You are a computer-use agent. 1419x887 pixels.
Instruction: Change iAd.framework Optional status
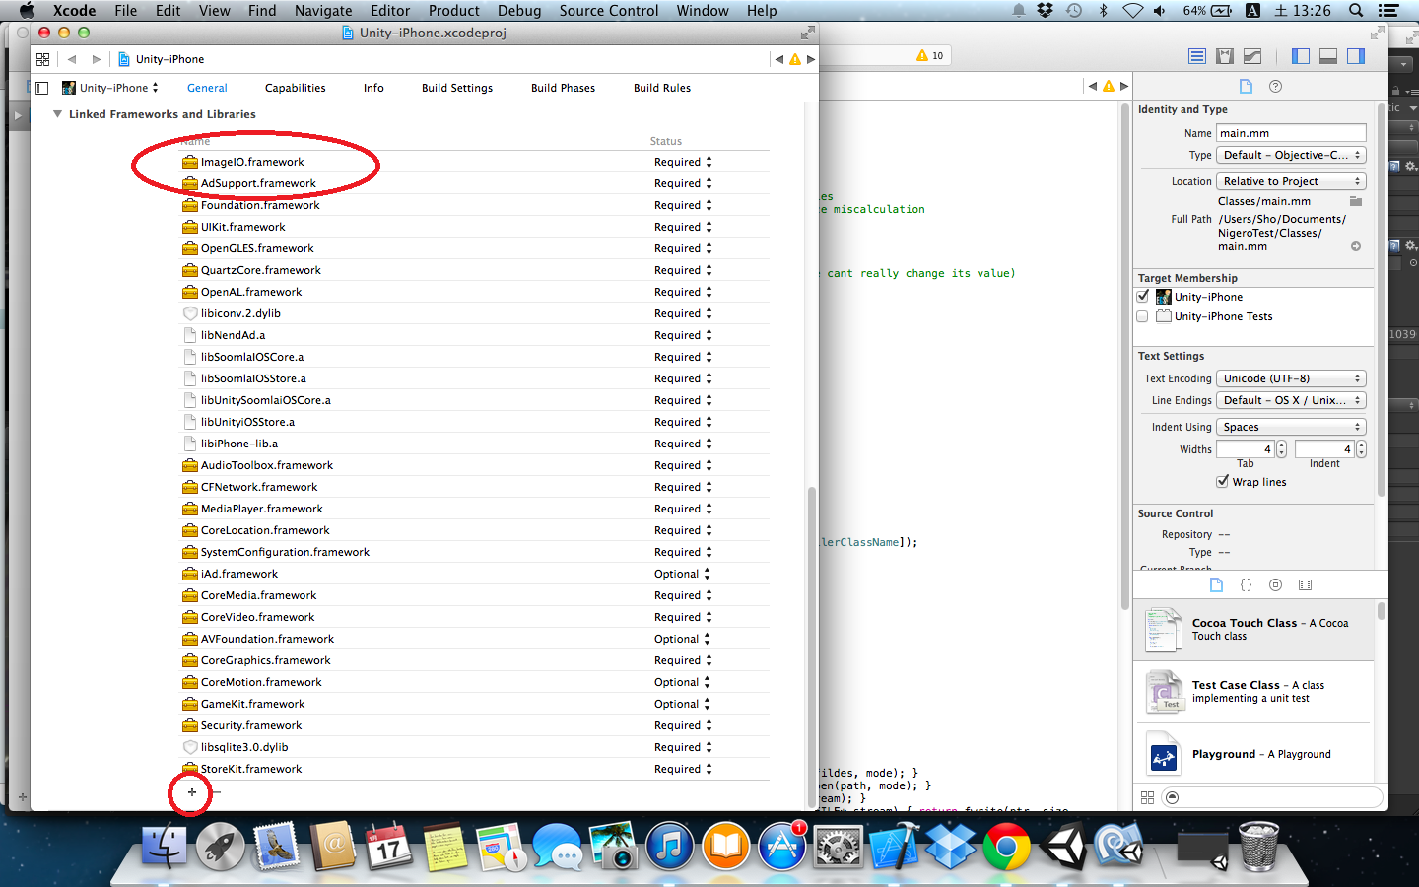tap(682, 574)
